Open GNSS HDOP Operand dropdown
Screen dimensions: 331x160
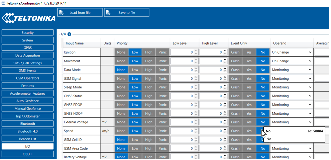pos(292,113)
